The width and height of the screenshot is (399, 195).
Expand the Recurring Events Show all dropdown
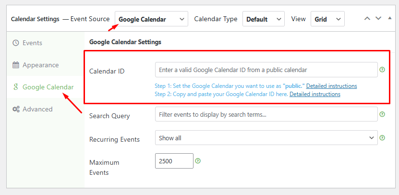266,138
